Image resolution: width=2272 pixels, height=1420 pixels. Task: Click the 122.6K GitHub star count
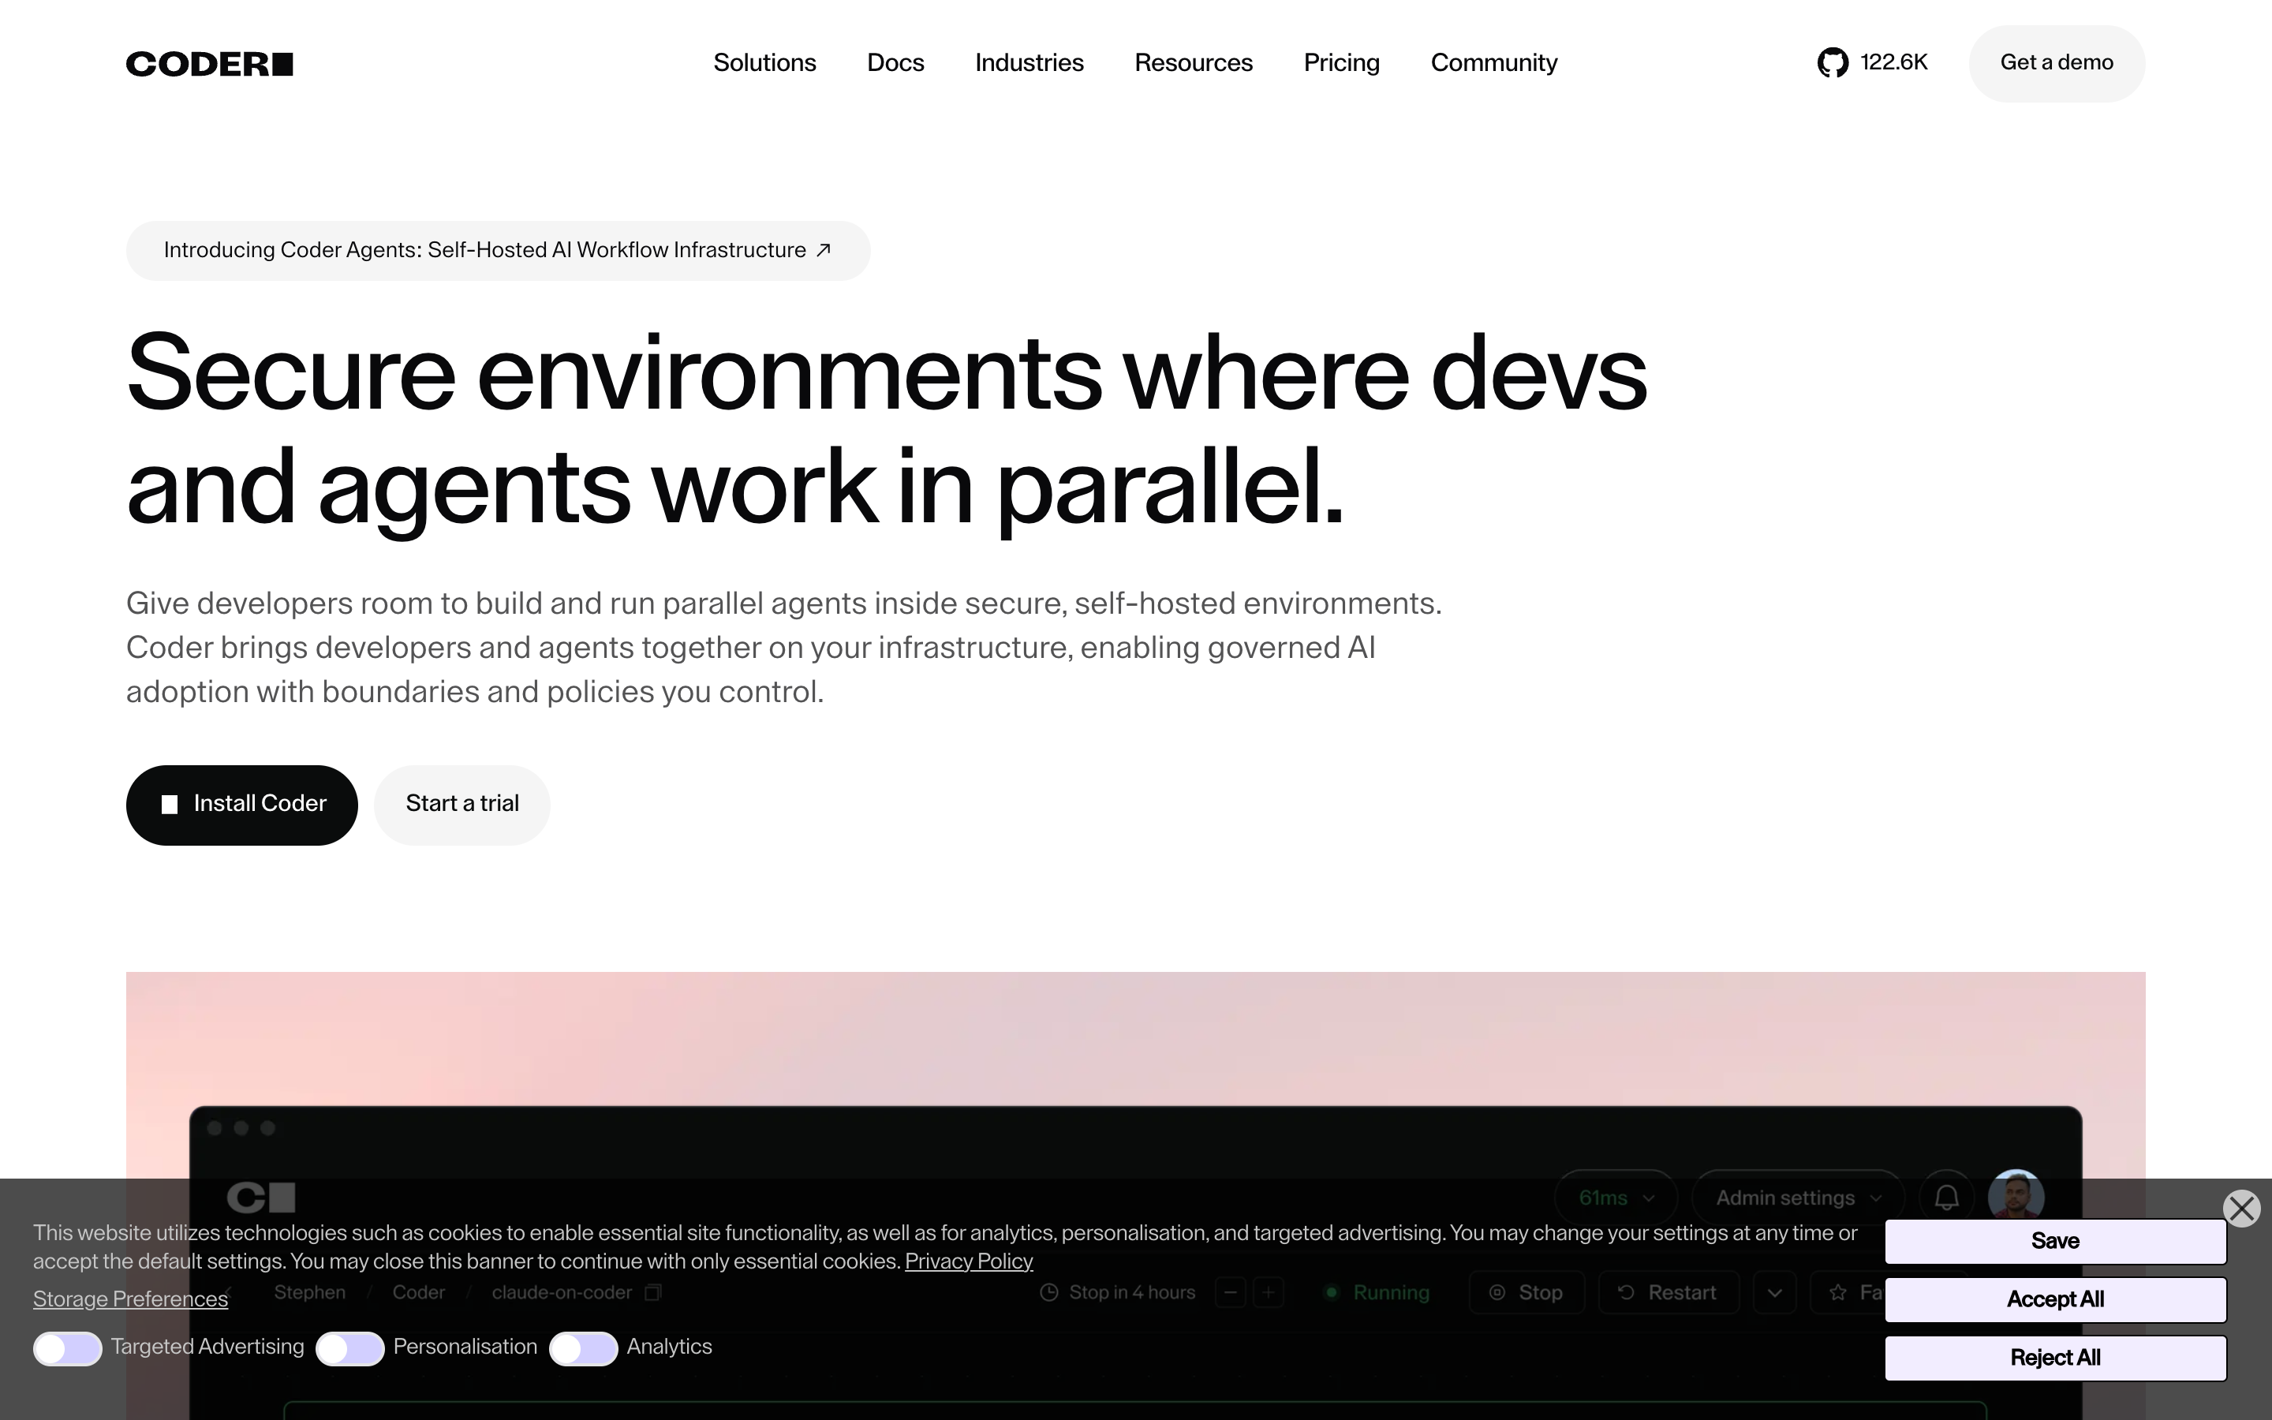coord(1893,63)
